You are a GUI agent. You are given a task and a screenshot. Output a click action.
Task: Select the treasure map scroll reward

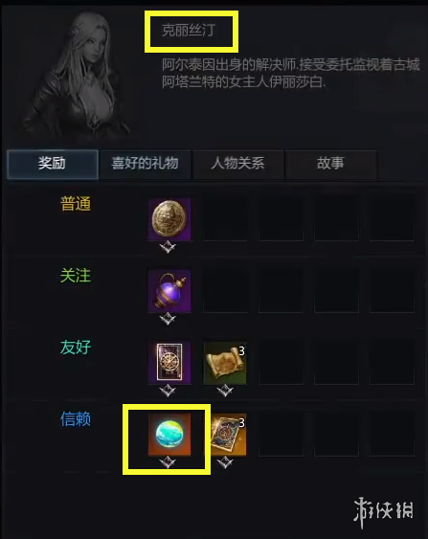click(225, 363)
